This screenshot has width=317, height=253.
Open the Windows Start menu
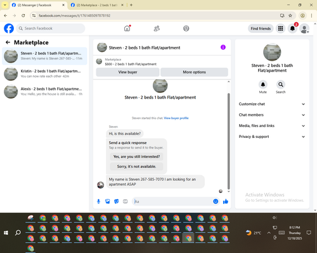(x=6, y=233)
